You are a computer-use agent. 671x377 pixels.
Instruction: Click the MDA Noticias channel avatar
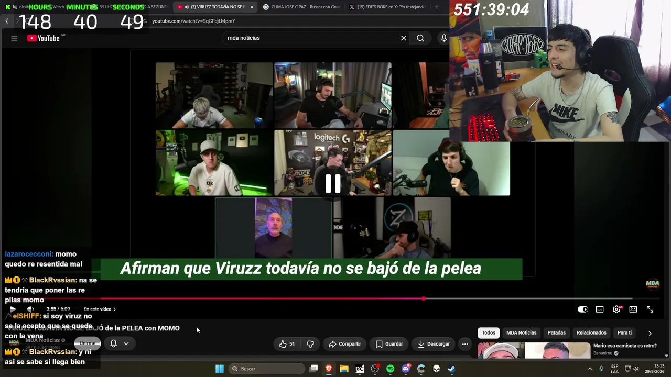click(x=14, y=343)
